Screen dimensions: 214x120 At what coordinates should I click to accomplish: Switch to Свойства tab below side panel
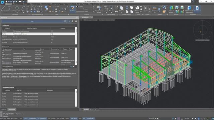(x=4, y=110)
